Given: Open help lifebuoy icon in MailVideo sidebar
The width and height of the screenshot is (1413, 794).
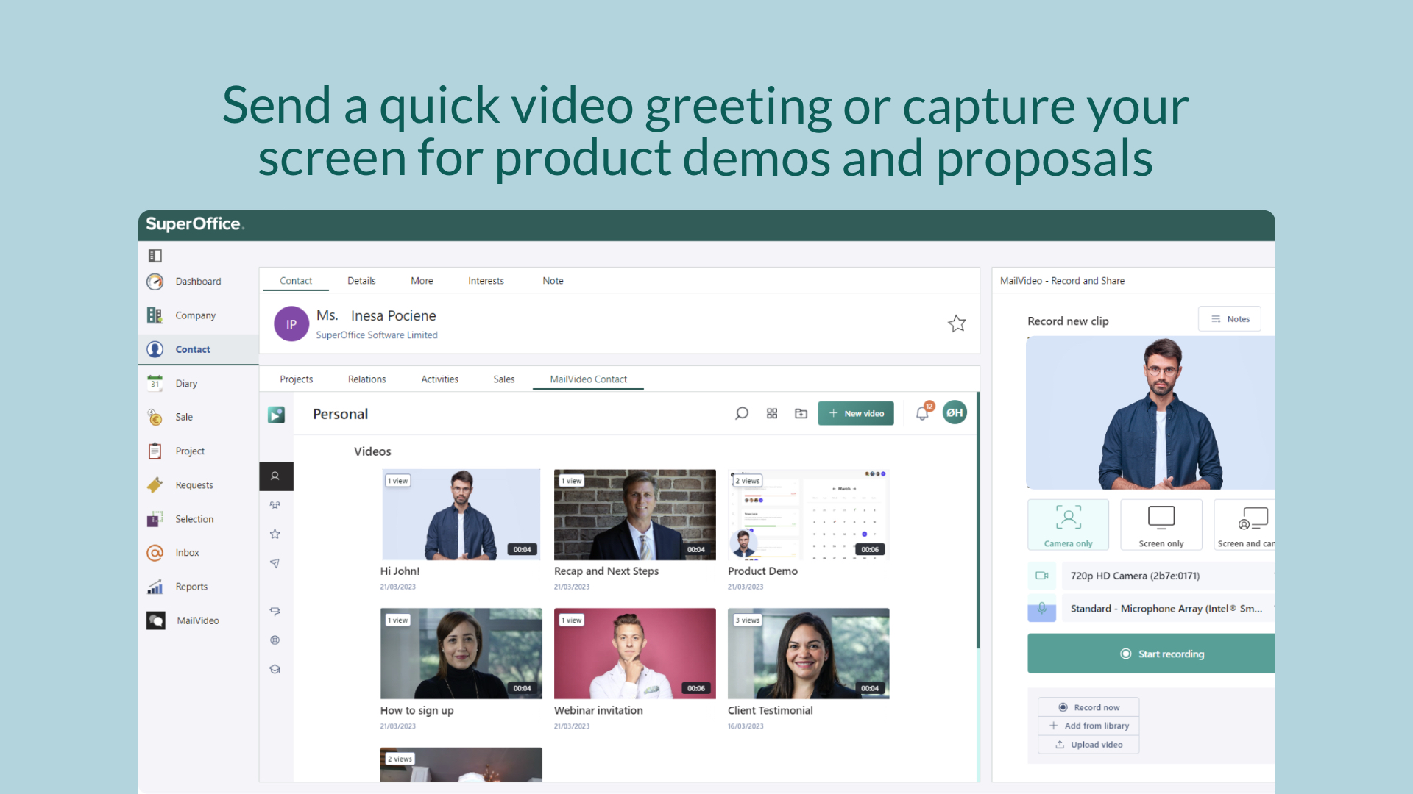Looking at the screenshot, I should click(x=275, y=640).
